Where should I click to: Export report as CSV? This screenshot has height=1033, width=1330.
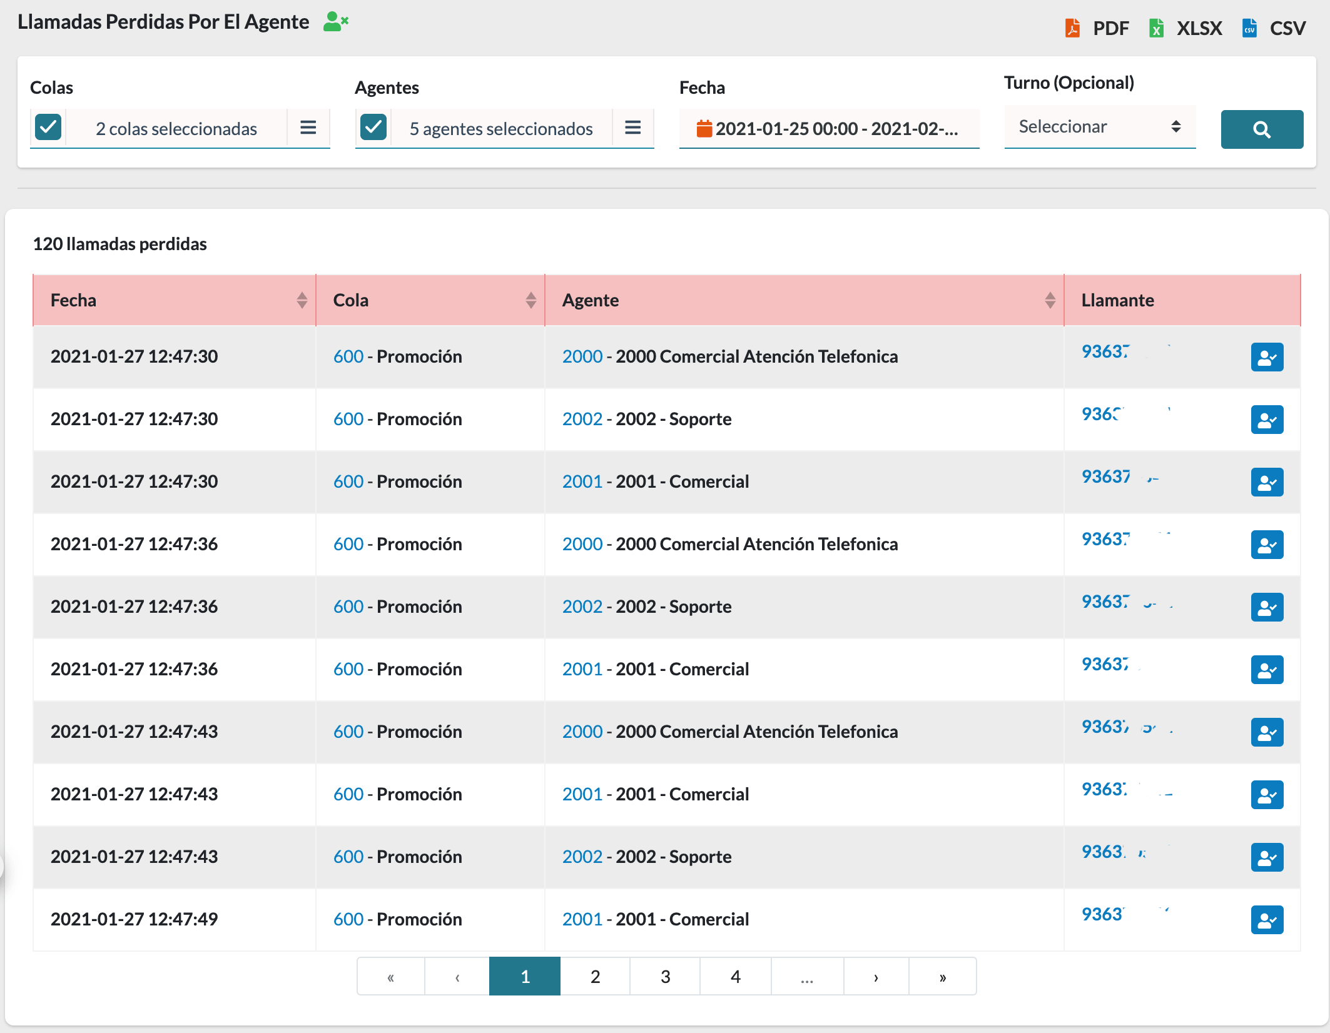1274,28
